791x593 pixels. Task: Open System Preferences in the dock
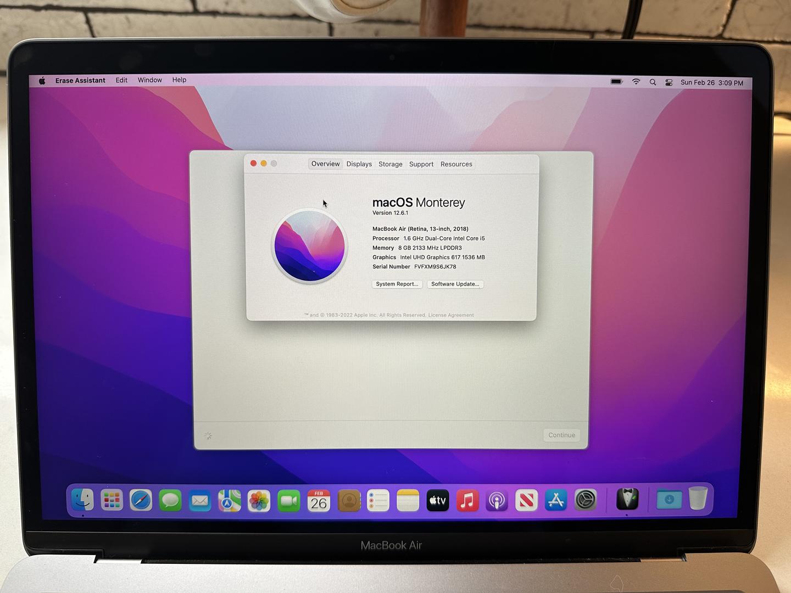(586, 500)
